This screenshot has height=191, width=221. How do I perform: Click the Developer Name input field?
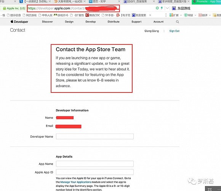(x=95, y=136)
